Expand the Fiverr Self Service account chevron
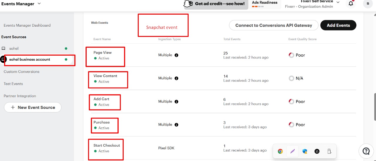Screen dimensions: 376x161 (x=338, y=2)
